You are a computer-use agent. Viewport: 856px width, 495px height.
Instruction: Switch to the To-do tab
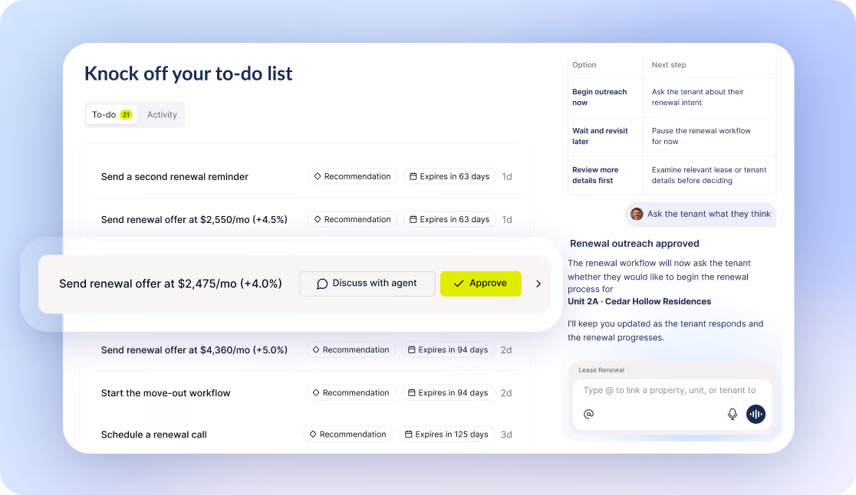112,114
